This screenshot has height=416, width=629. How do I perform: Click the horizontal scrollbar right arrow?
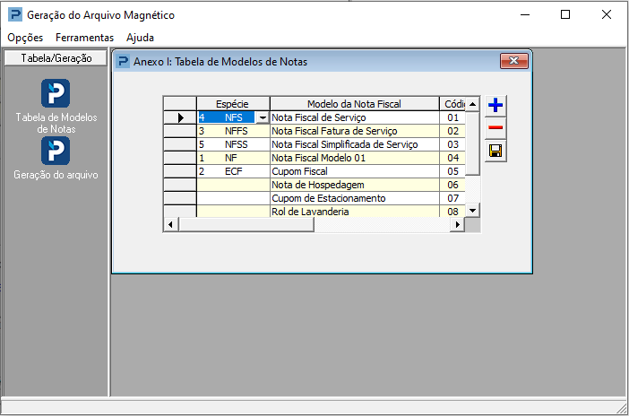pyautogui.click(x=457, y=225)
